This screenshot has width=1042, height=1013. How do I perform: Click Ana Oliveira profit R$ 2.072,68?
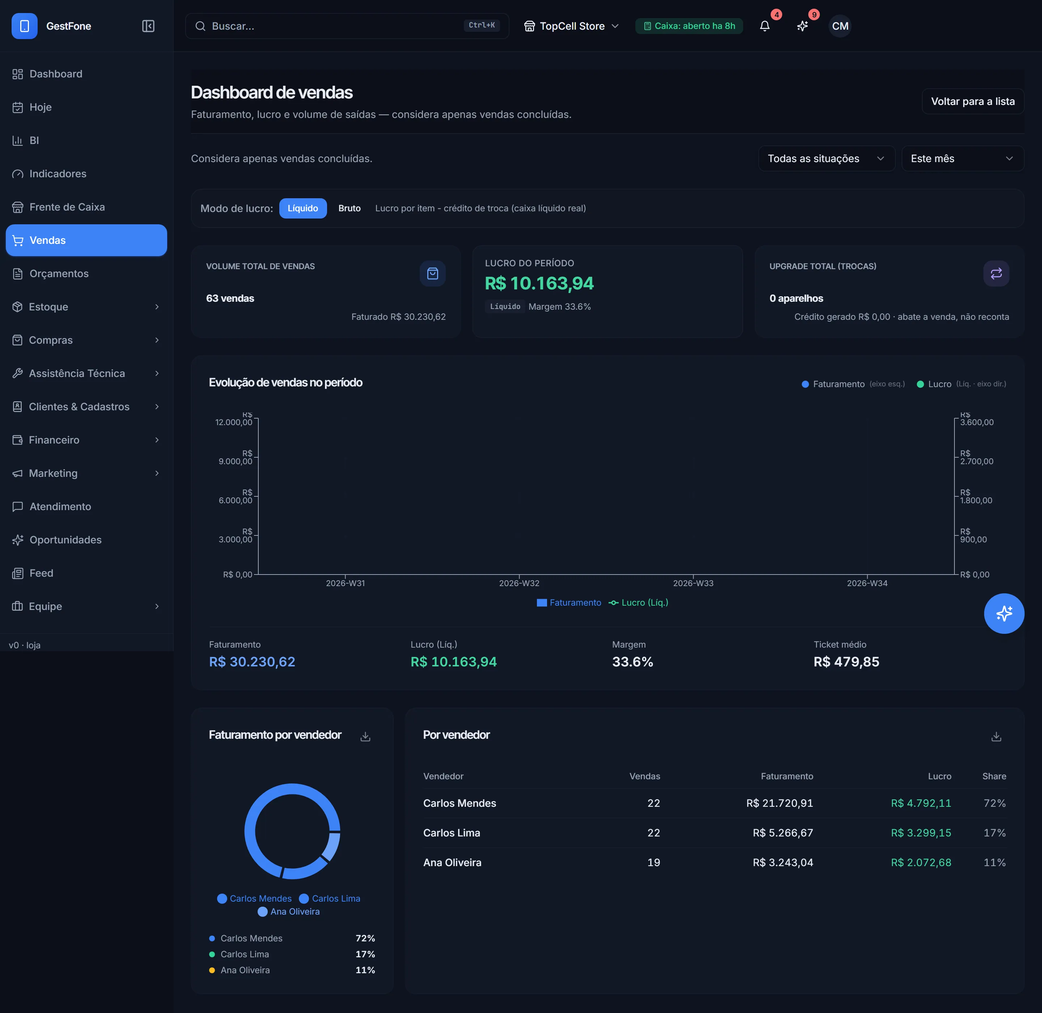921,862
